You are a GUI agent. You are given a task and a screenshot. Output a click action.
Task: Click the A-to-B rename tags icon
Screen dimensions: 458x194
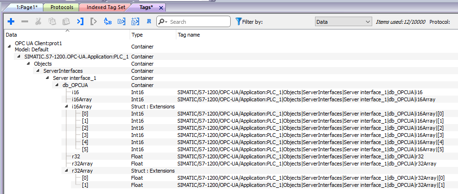point(108,21)
